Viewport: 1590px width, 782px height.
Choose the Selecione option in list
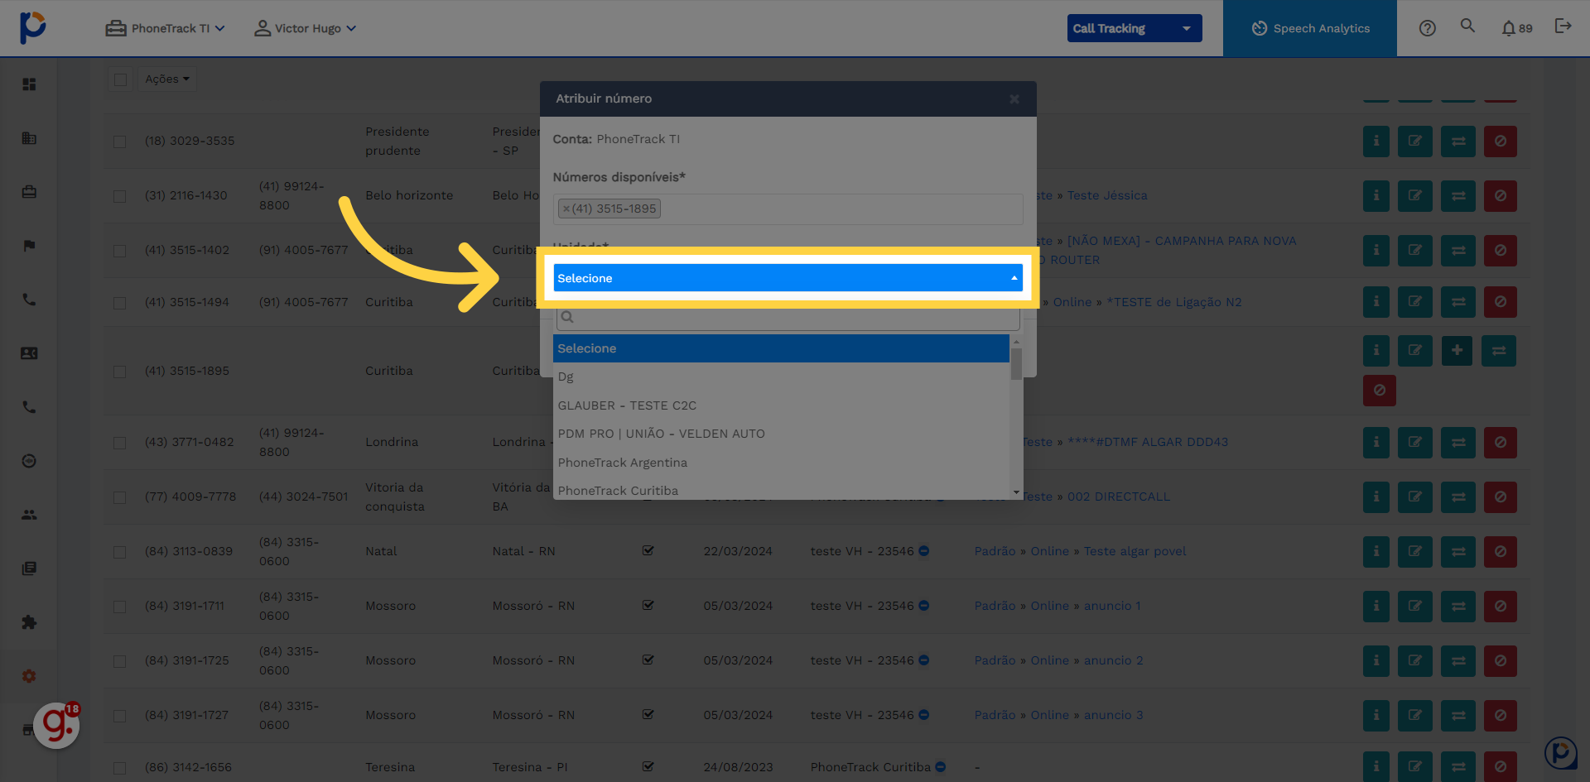click(x=781, y=348)
